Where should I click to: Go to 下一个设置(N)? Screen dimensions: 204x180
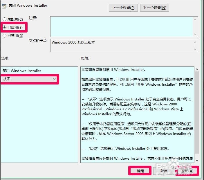pyautogui.click(x=155, y=8)
